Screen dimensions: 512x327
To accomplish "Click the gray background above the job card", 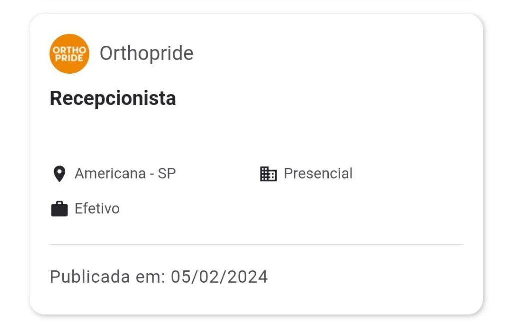I will [256, 6].
